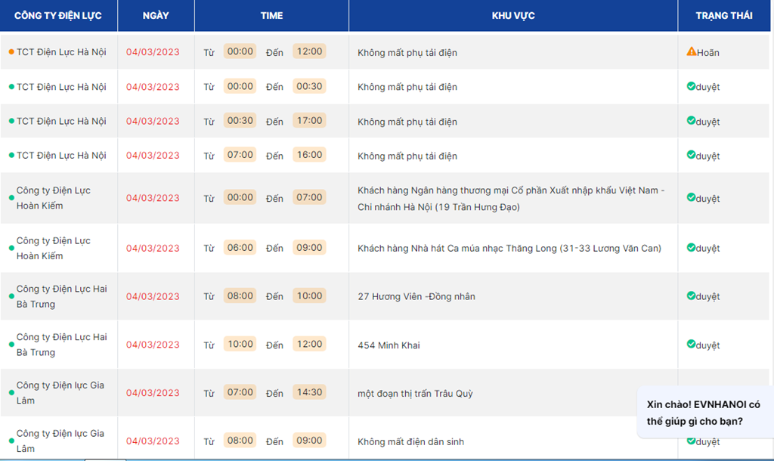Viewport: 774px width, 461px height.
Task: Click date 04/03/2023 in the Hoãn row
Action: tap(153, 52)
